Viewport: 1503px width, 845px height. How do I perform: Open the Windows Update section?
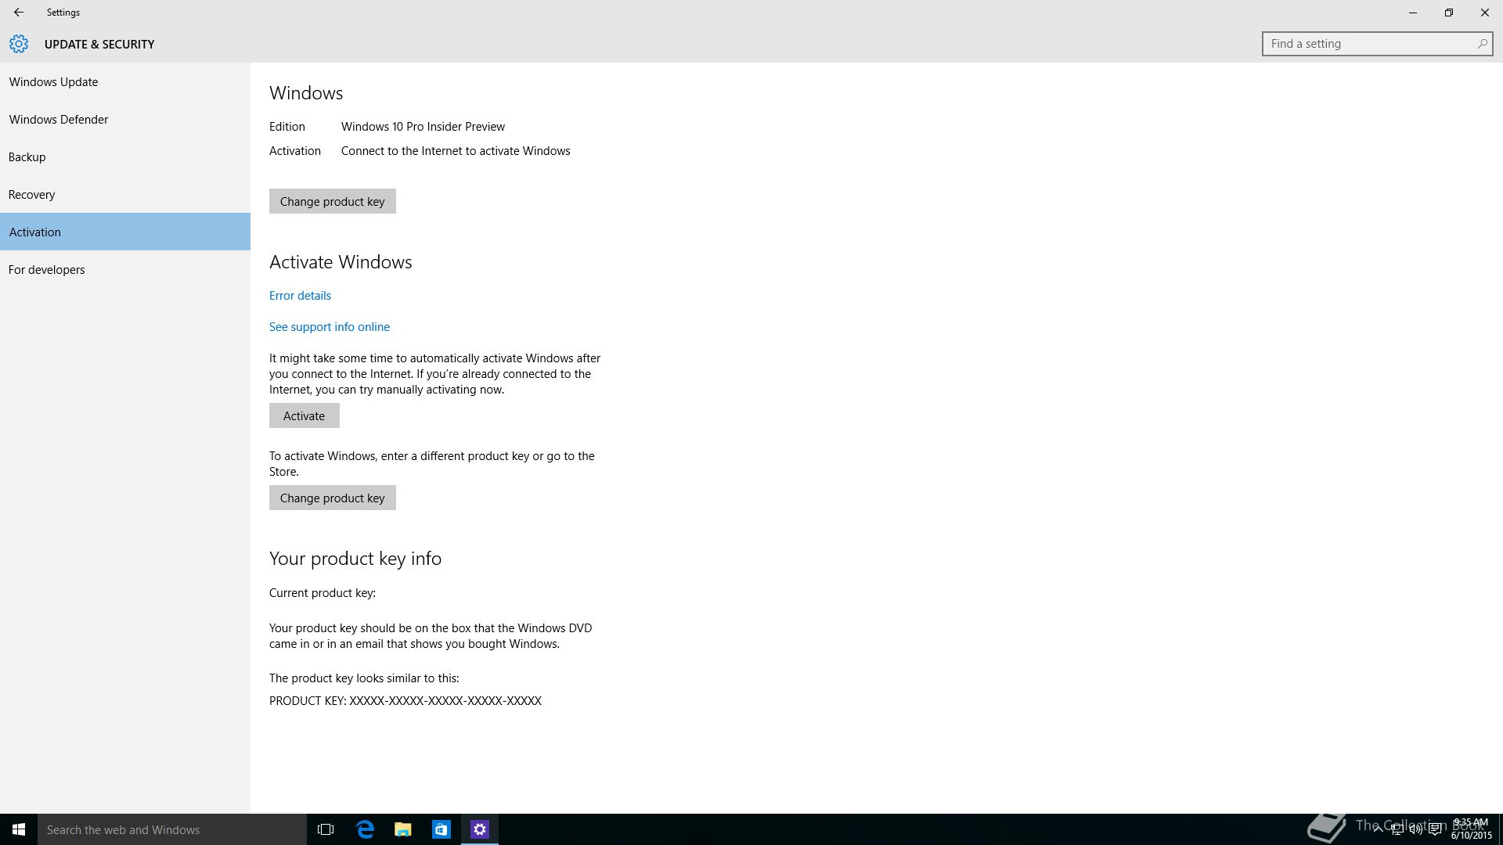125,82
